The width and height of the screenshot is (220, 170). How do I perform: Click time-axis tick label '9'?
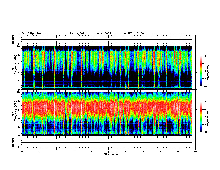[178, 152]
